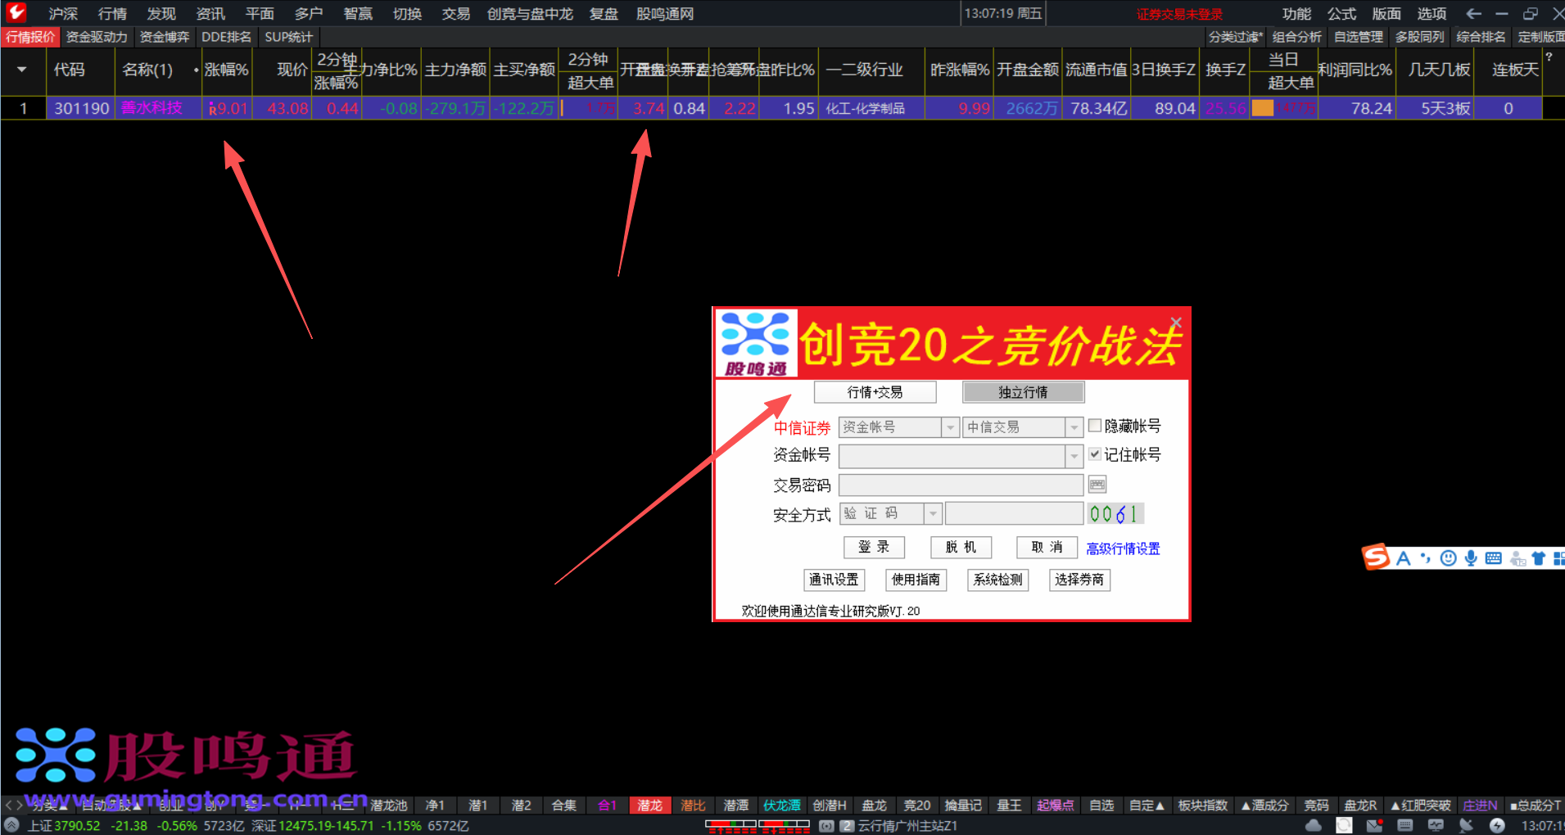This screenshot has height=835, width=1565.
Task: Open the 资金帐号 type dropdown next to 中信证券
Action: (x=950, y=427)
